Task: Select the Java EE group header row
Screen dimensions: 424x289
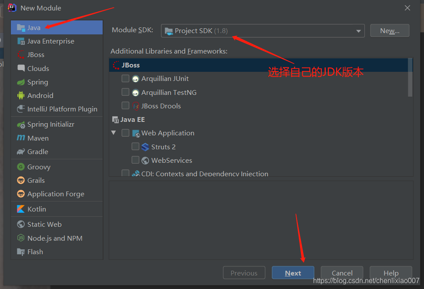Action: coord(258,120)
